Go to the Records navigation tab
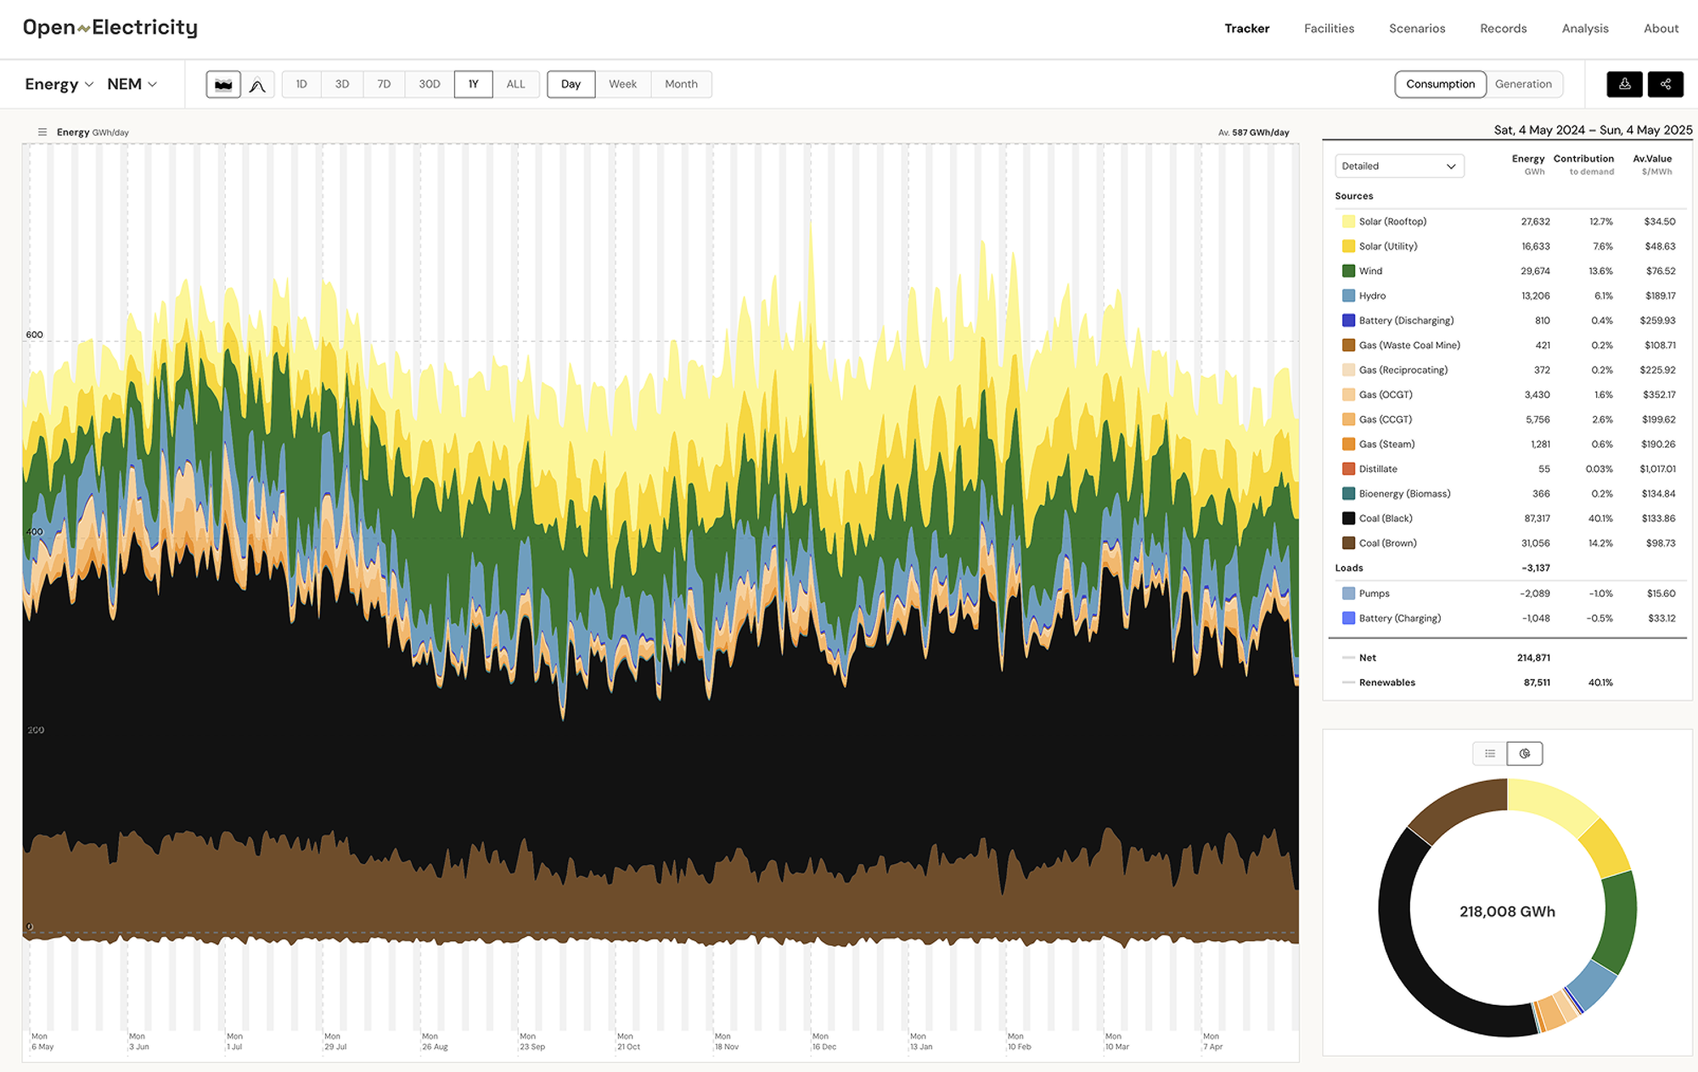The image size is (1698, 1072). (1503, 28)
